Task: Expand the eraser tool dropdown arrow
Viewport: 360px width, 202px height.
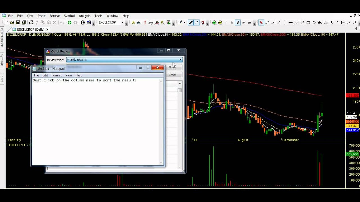Action: pos(184,22)
